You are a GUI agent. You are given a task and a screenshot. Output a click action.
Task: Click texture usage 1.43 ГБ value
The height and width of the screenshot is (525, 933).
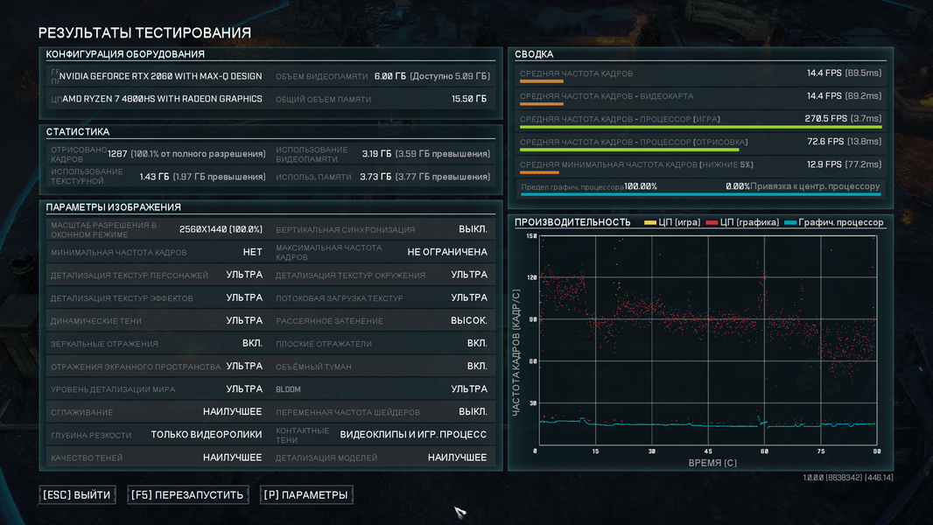pyautogui.click(x=154, y=177)
